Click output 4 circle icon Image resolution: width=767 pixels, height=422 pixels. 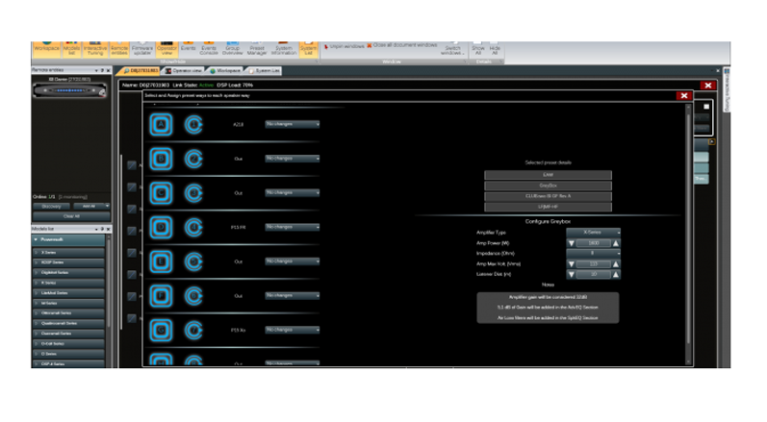click(x=193, y=227)
